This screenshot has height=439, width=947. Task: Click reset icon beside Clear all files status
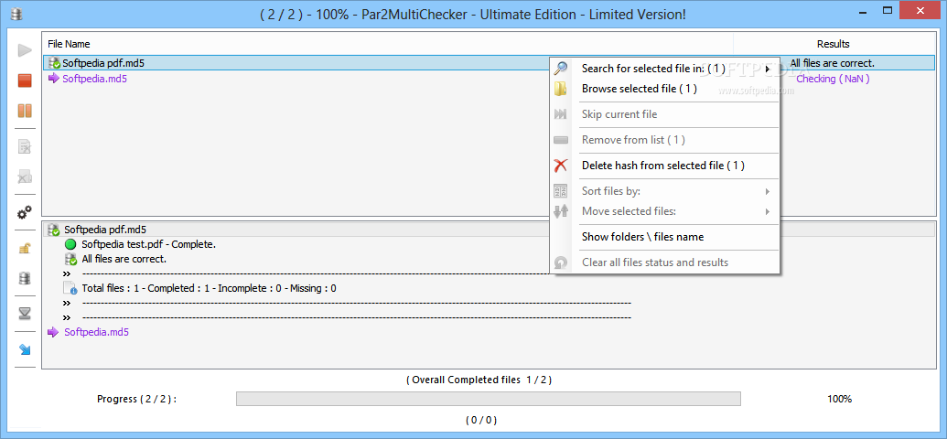tap(561, 262)
